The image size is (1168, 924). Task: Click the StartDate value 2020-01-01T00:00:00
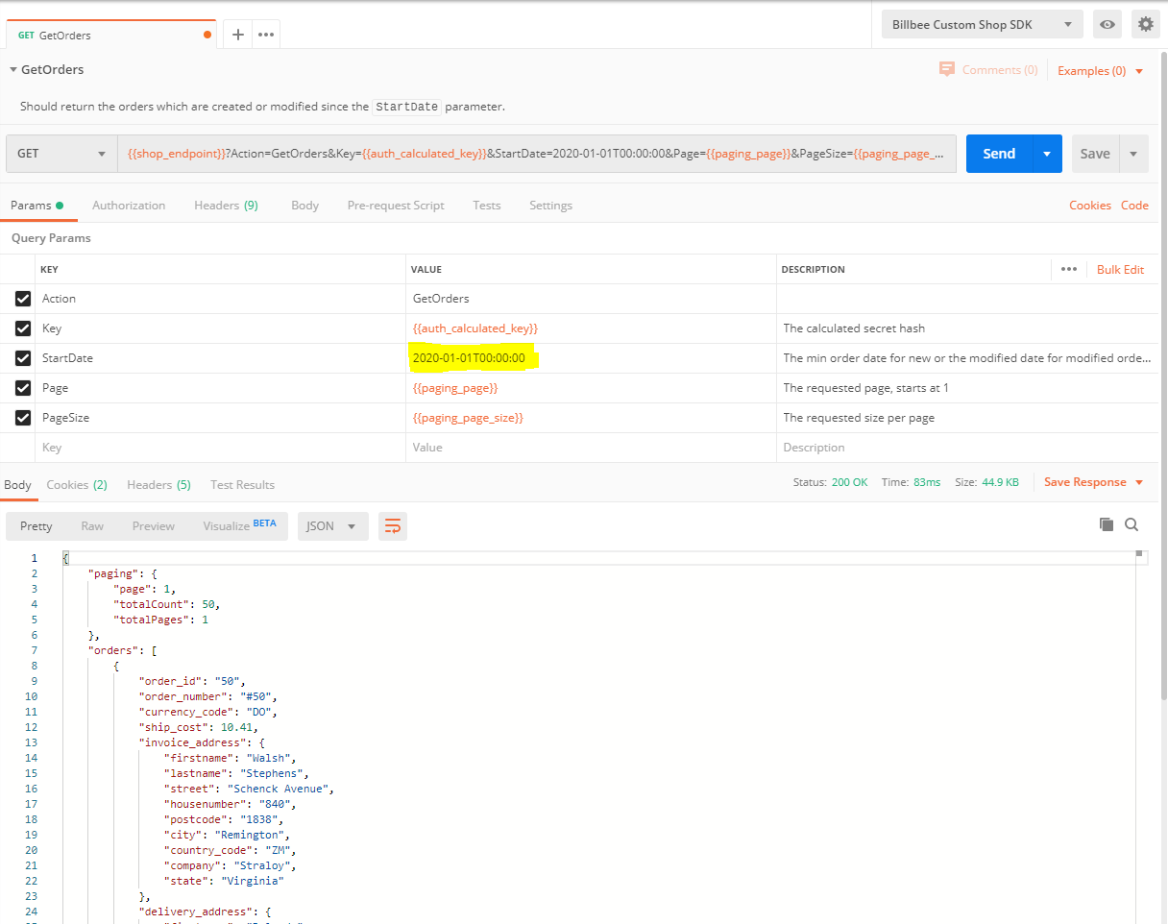click(x=469, y=358)
